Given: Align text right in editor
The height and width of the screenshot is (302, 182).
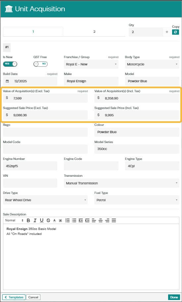Looking at the screenshot, I should pos(107,220).
